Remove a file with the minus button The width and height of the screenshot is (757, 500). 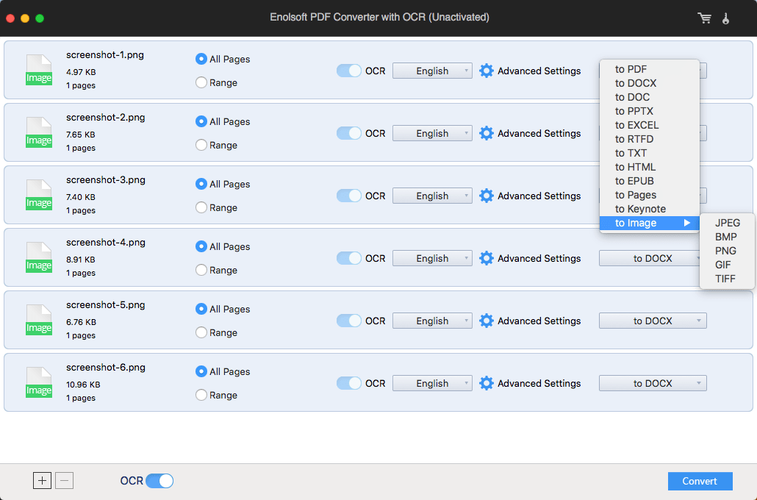click(64, 481)
